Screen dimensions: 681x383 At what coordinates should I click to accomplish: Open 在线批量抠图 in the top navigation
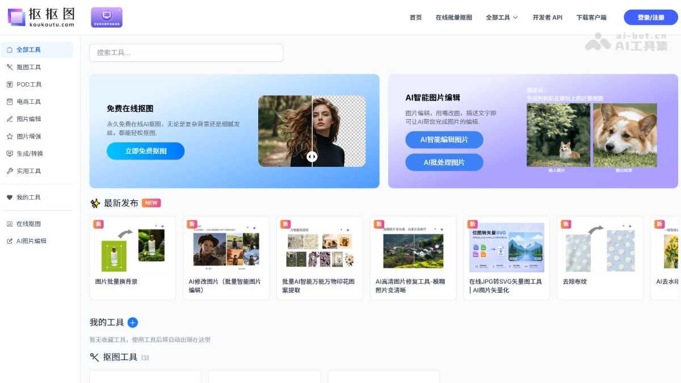tap(454, 18)
